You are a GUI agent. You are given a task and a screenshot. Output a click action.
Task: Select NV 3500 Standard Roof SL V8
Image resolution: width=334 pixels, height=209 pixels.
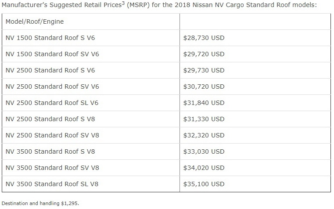(52, 184)
